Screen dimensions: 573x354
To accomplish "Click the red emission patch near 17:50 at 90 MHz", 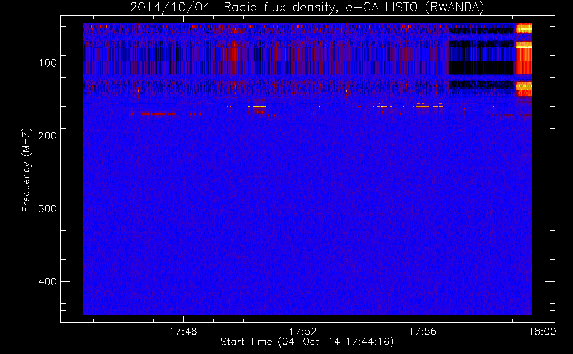I will click(234, 54).
